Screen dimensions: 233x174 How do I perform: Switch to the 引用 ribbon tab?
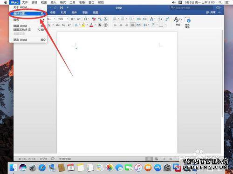pos(63,13)
